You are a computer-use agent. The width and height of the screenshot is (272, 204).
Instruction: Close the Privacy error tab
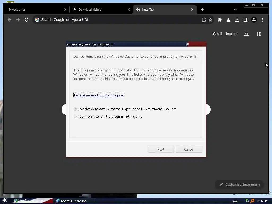pyautogui.click(x=65, y=10)
